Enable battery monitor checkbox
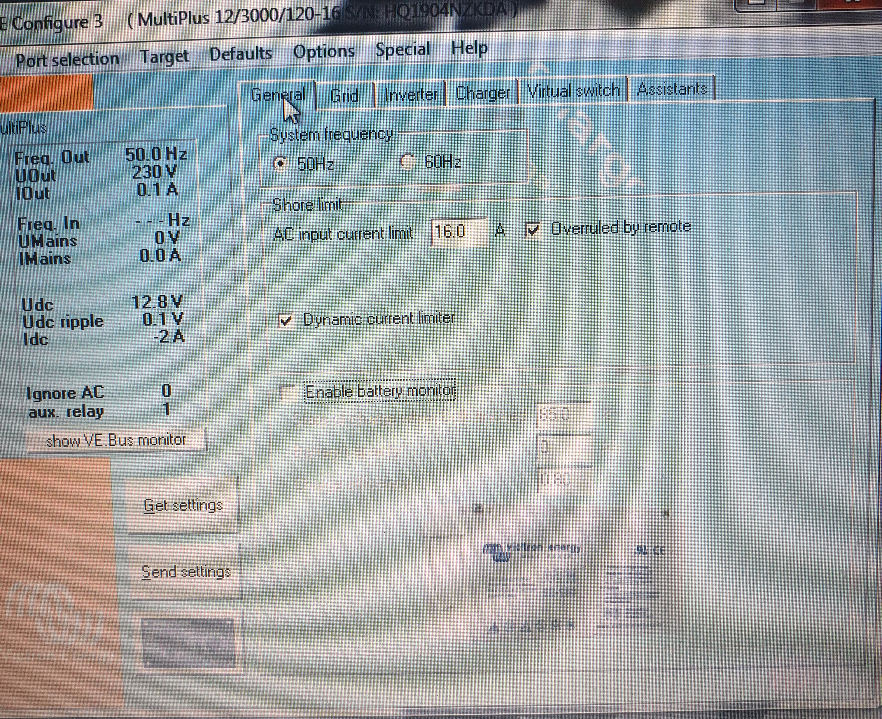882x719 pixels. click(x=287, y=393)
